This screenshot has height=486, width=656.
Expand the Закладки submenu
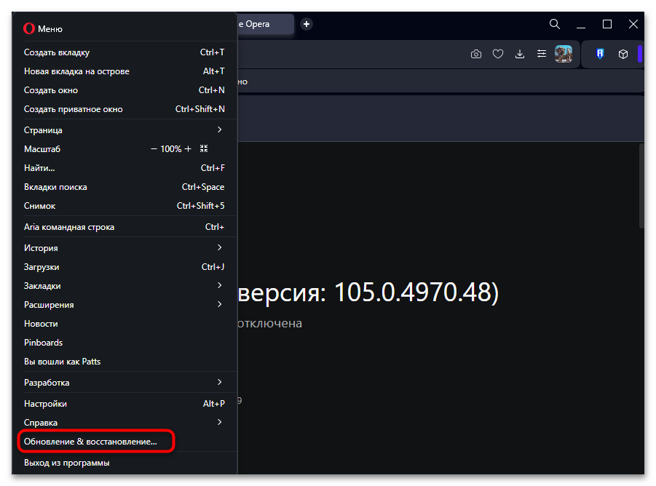[125, 286]
